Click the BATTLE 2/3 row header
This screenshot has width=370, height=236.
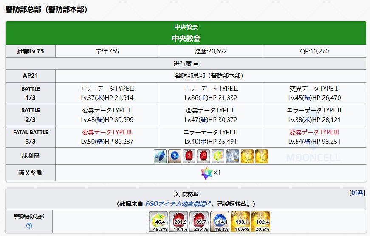click(x=31, y=115)
